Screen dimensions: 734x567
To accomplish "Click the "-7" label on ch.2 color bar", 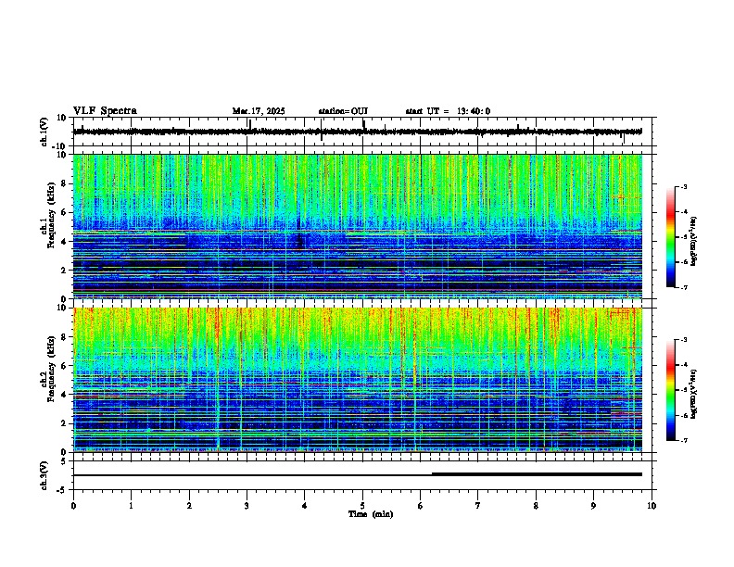I will [683, 440].
